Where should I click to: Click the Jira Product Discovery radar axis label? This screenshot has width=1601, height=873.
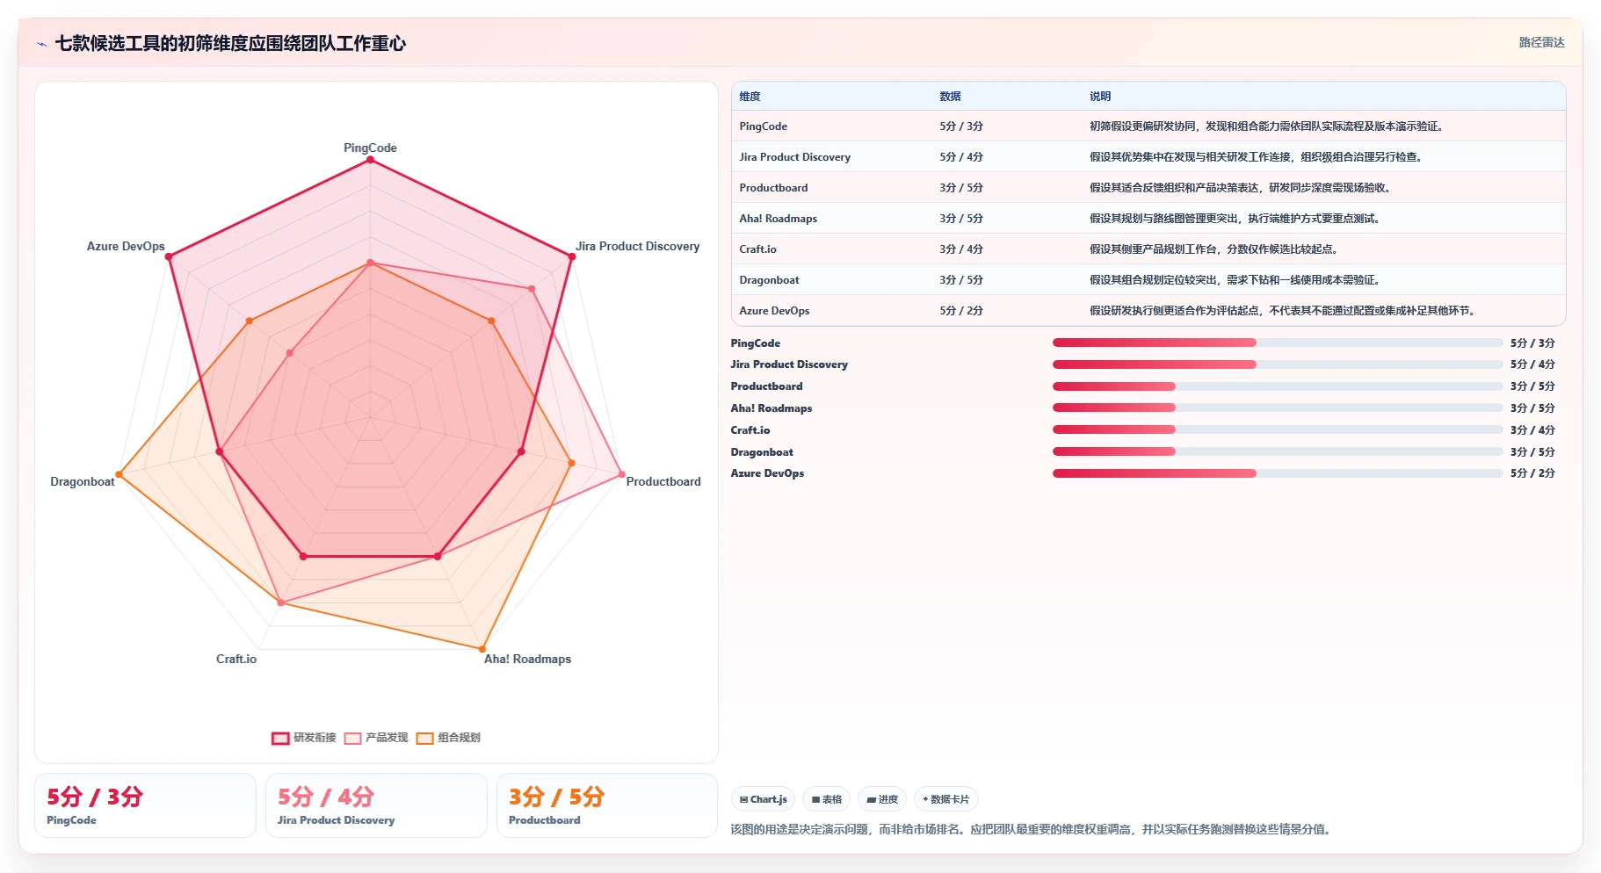click(x=638, y=246)
